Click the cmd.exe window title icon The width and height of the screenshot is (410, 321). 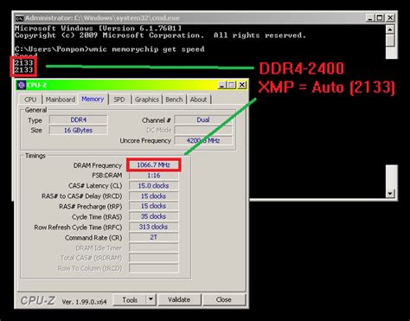[19, 18]
